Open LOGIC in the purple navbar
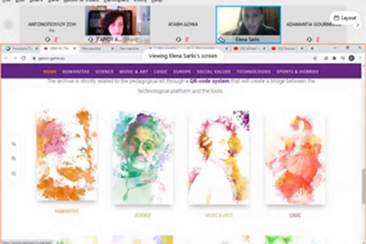Viewport: 366px width, 244px height. click(161, 71)
